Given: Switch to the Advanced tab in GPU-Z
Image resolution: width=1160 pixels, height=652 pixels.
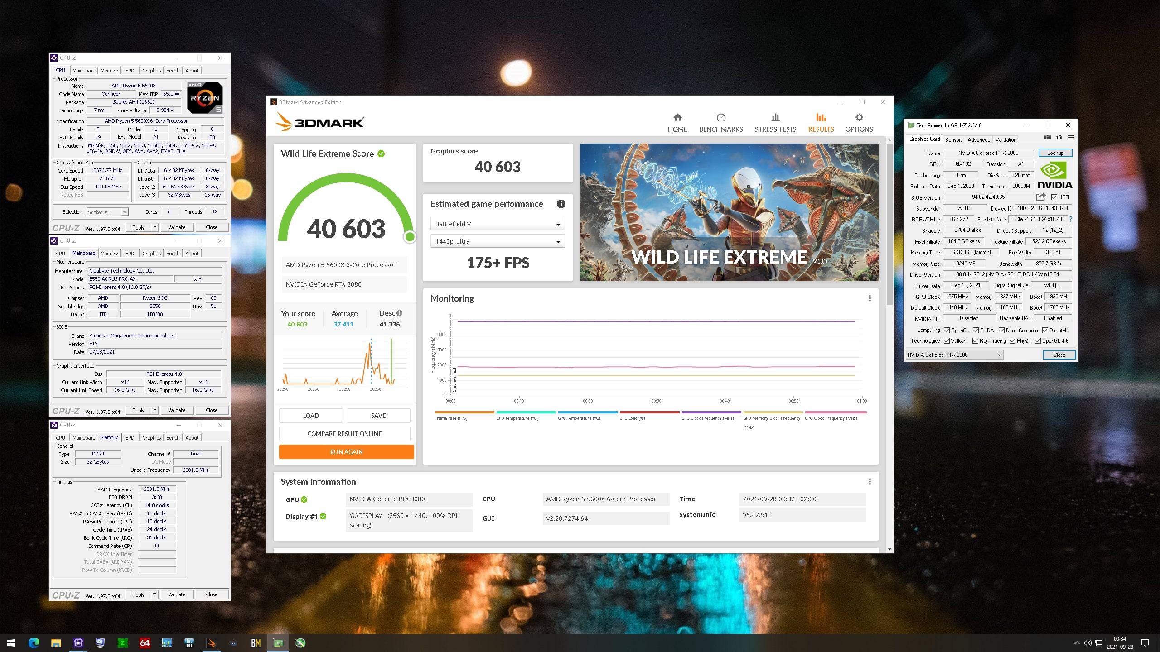Looking at the screenshot, I should (979, 139).
